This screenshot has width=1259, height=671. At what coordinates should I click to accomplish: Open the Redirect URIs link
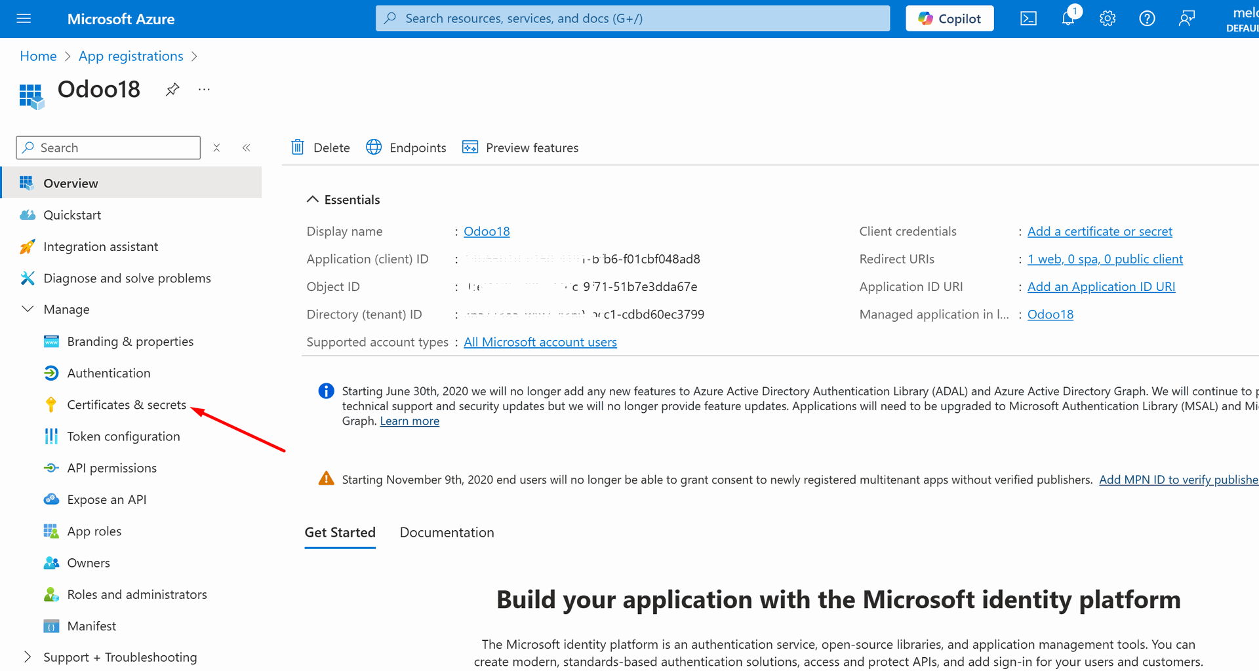pyautogui.click(x=1105, y=259)
